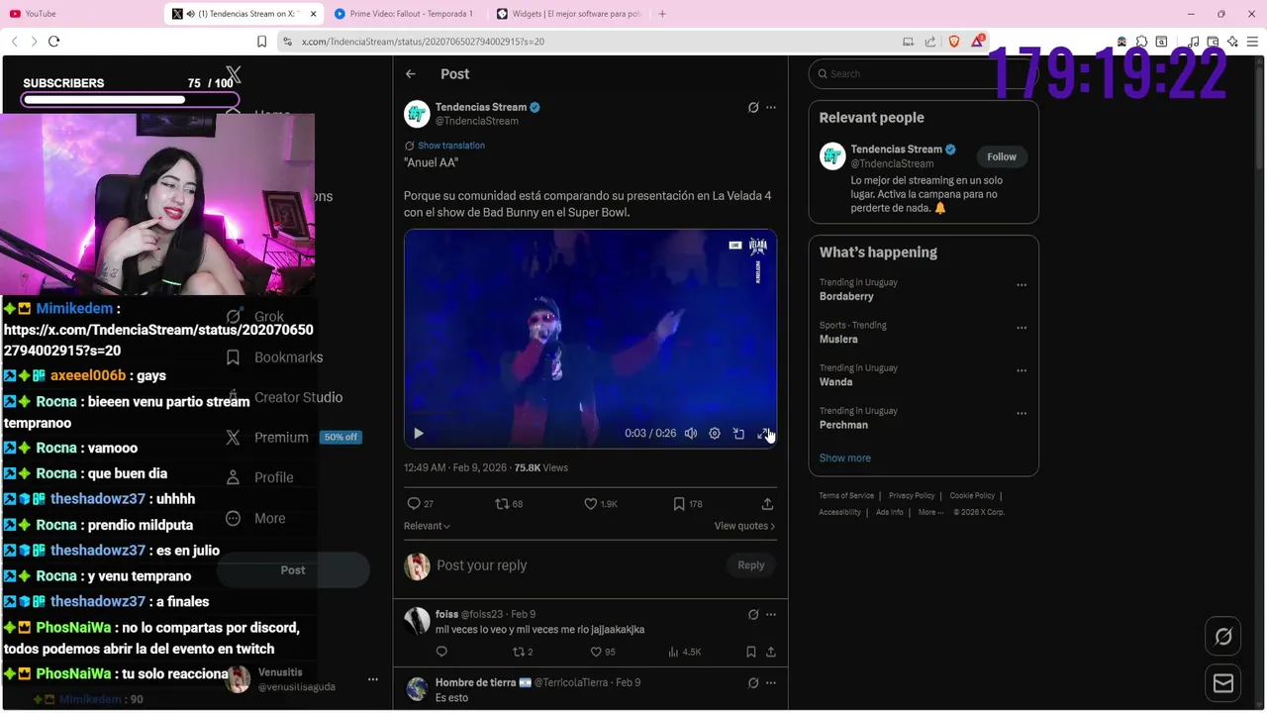Open Cookie Policy link
This screenshot has width=1267, height=713.
tap(972, 495)
